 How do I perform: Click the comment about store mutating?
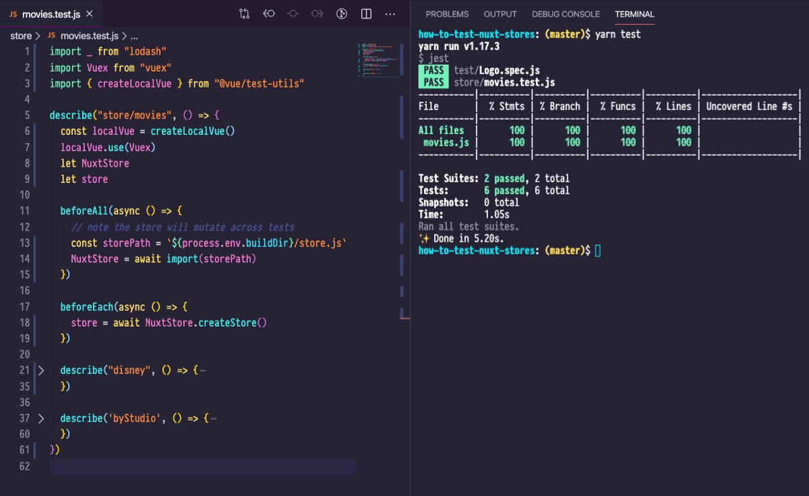tap(182, 227)
